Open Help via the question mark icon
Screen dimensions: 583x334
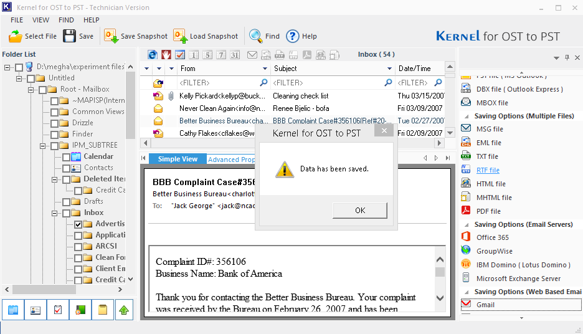[x=293, y=36]
